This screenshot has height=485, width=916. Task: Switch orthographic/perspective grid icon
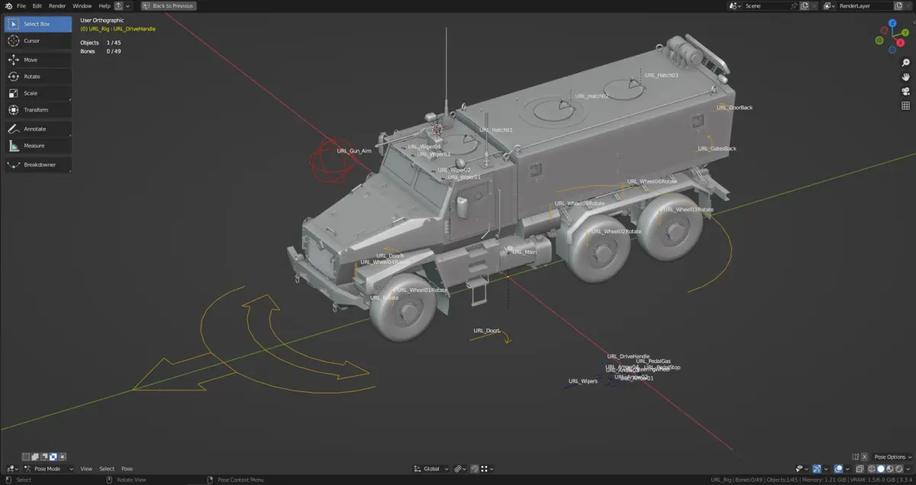point(906,105)
